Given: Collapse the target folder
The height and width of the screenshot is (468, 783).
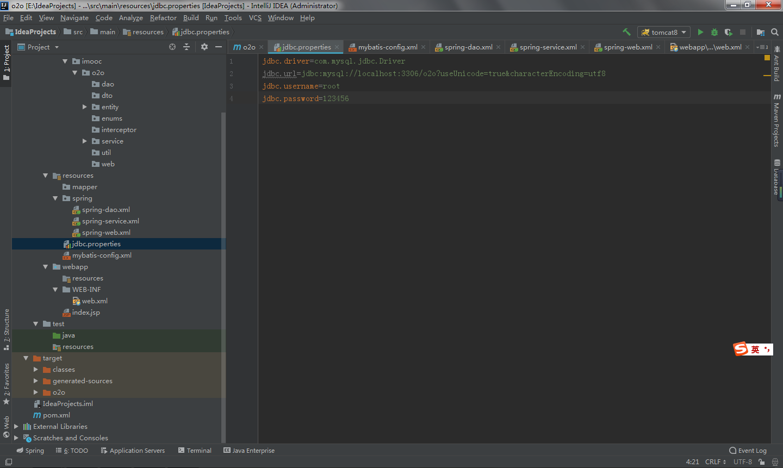Looking at the screenshot, I should point(26,358).
